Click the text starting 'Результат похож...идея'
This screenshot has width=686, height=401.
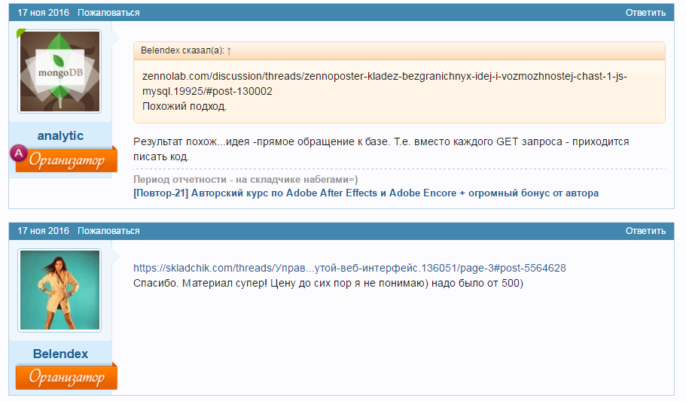[x=381, y=149]
